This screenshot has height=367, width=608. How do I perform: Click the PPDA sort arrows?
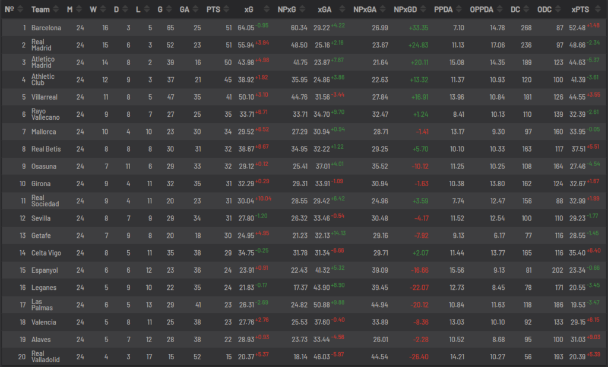click(459, 9)
